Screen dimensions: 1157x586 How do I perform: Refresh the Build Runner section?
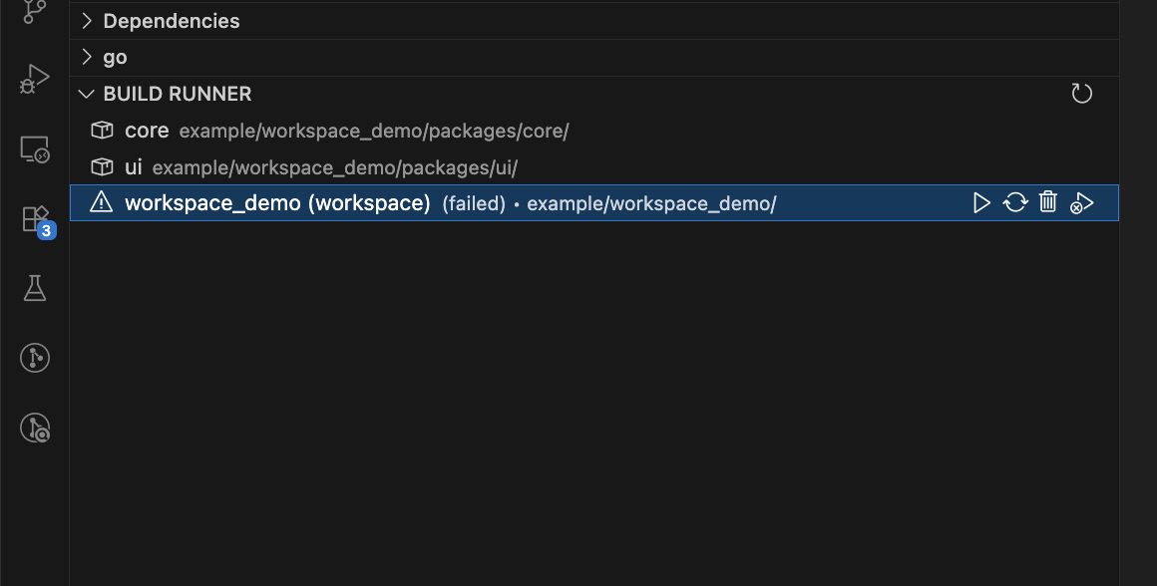1081,94
